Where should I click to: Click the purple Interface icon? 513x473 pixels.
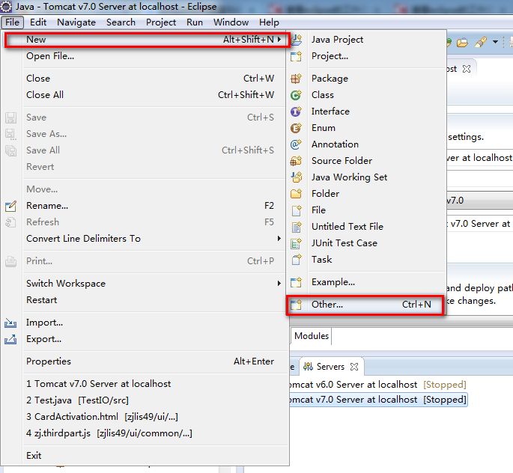point(297,112)
